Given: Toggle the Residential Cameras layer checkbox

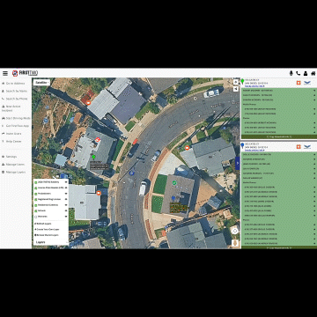Looking at the screenshot, I should coord(35,205).
